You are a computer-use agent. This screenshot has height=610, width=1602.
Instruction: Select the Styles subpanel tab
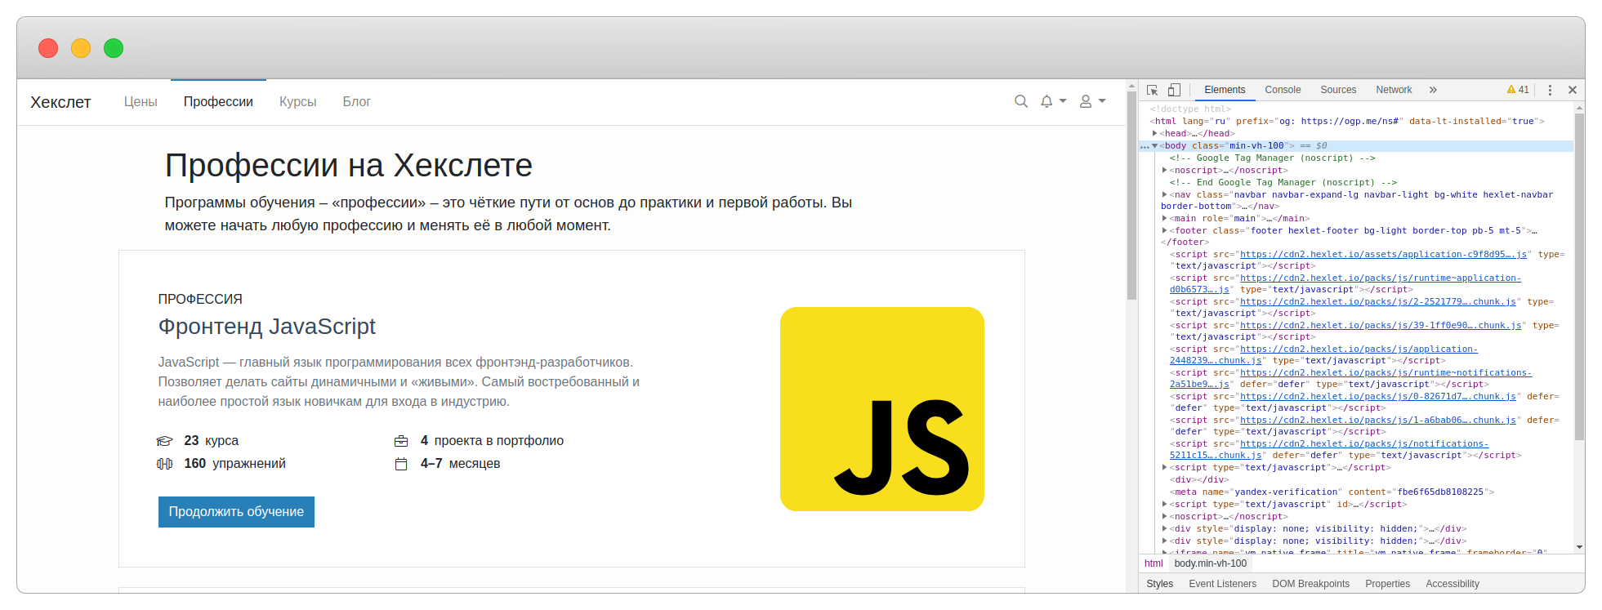click(x=1159, y=584)
